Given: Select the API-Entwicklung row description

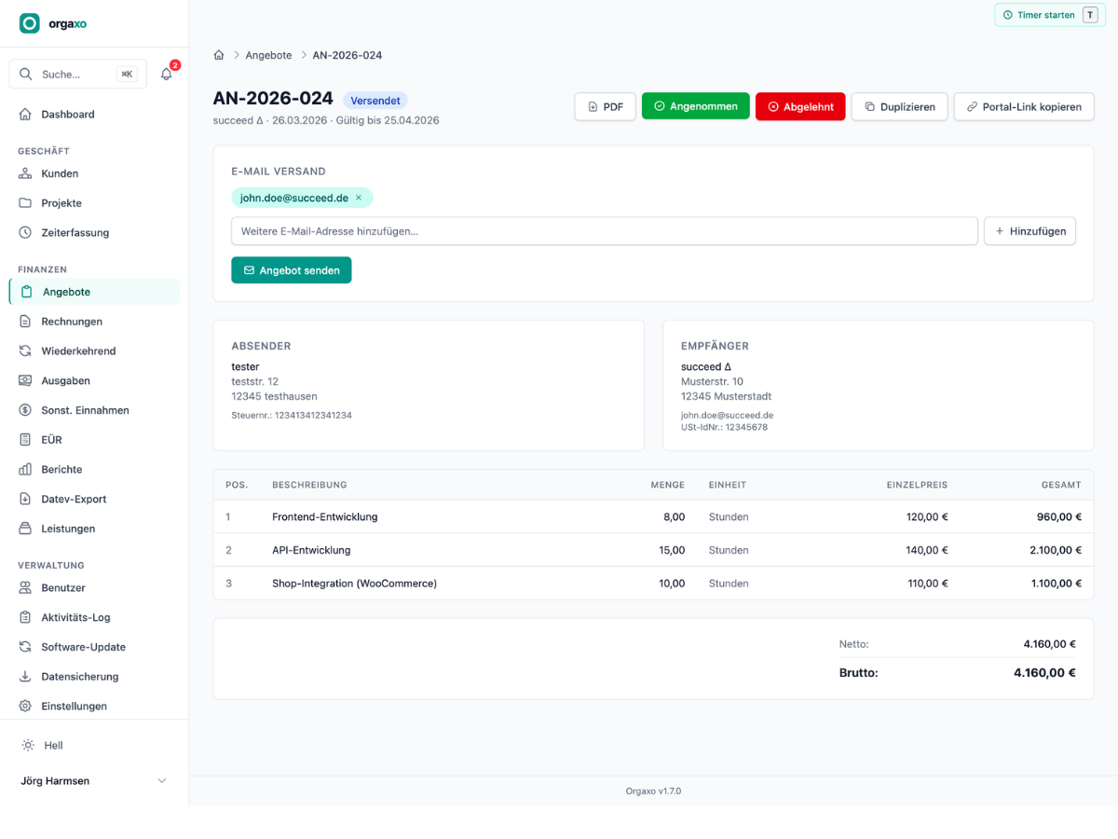Looking at the screenshot, I should (x=311, y=550).
